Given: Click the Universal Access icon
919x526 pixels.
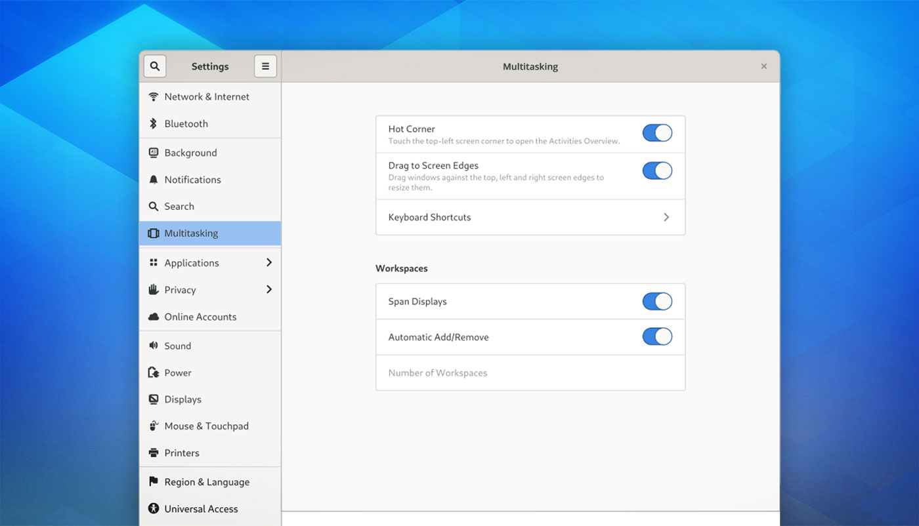Looking at the screenshot, I should (x=153, y=508).
